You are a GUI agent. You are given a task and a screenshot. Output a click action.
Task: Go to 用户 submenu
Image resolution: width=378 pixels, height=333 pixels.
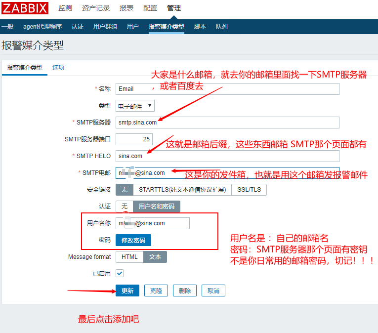point(133,27)
